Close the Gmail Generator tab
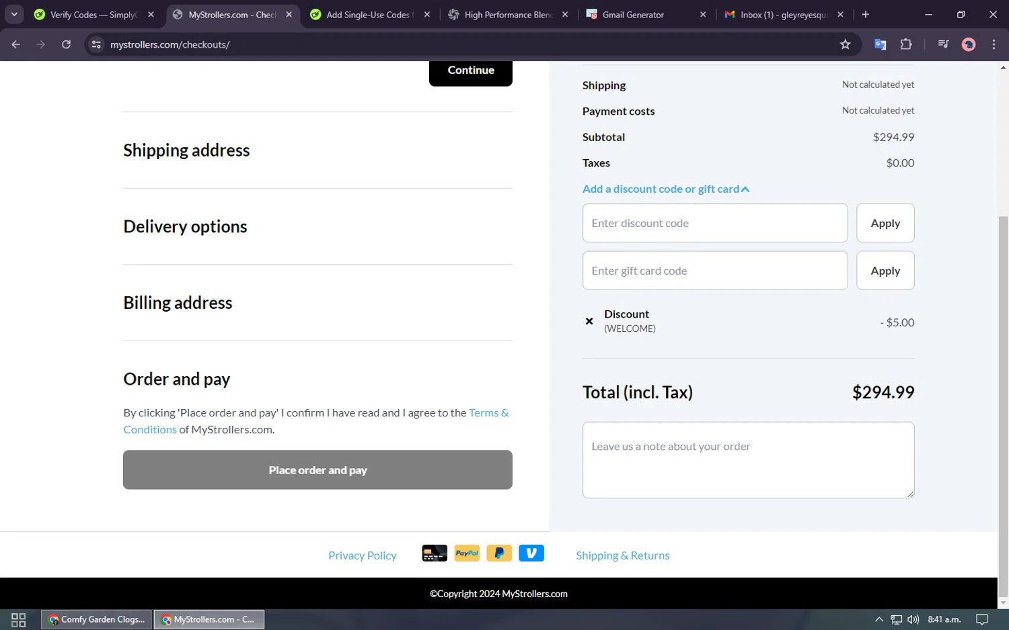 click(703, 14)
